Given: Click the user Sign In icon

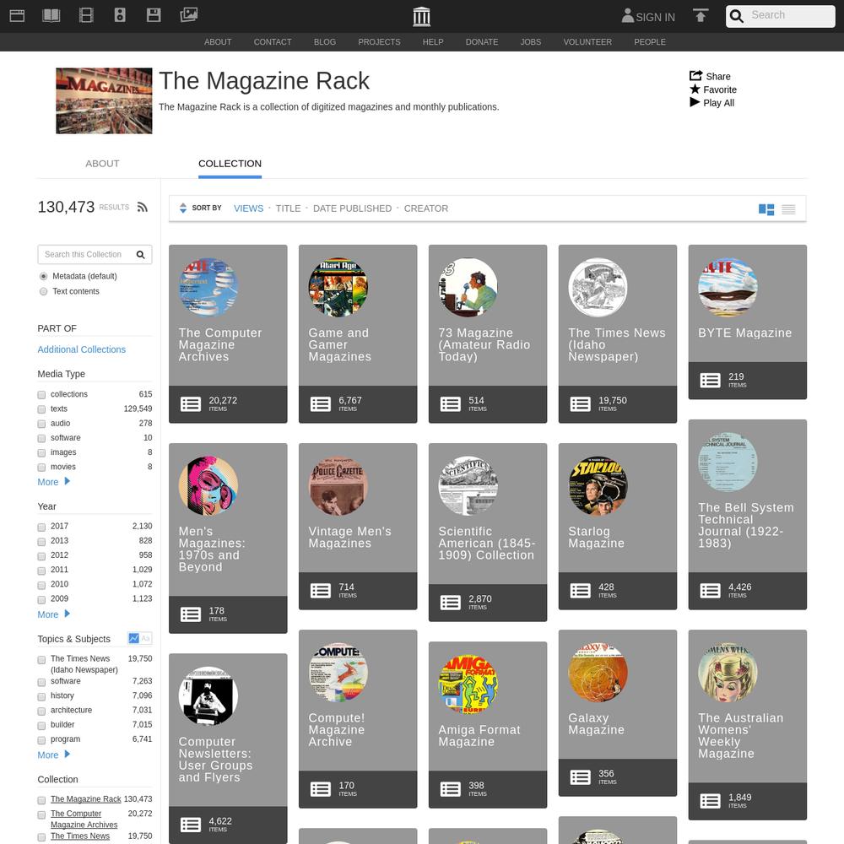Looking at the screenshot, I should tap(628, 15).
